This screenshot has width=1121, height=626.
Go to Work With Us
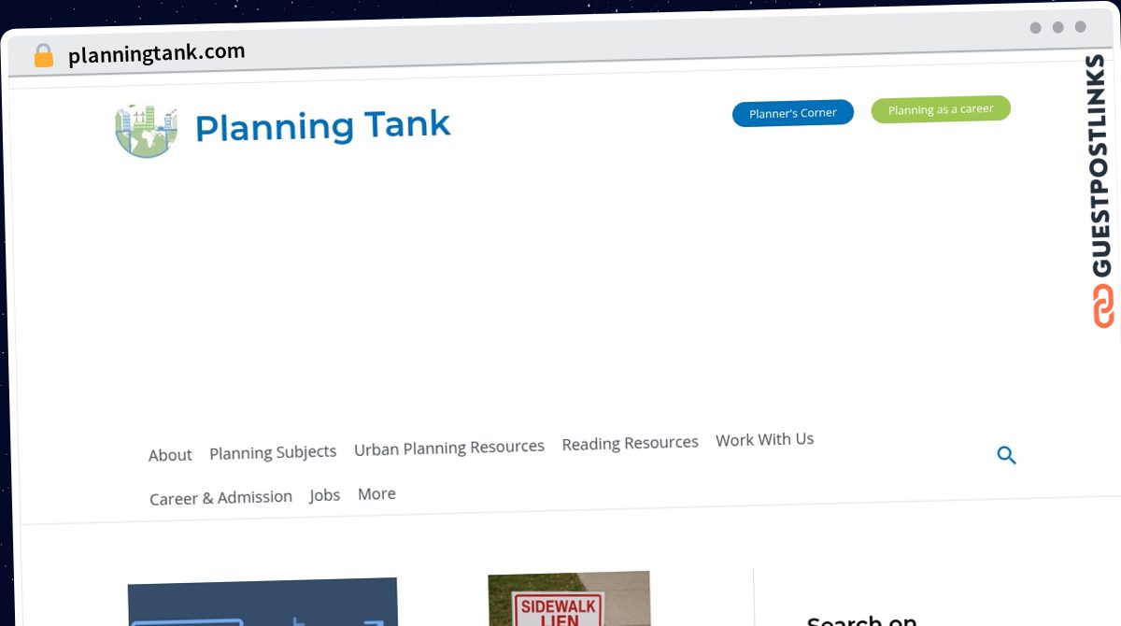[764, 439]
